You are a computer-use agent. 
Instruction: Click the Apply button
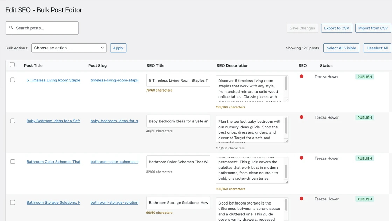pyautogui.click(x=118, y=48)
